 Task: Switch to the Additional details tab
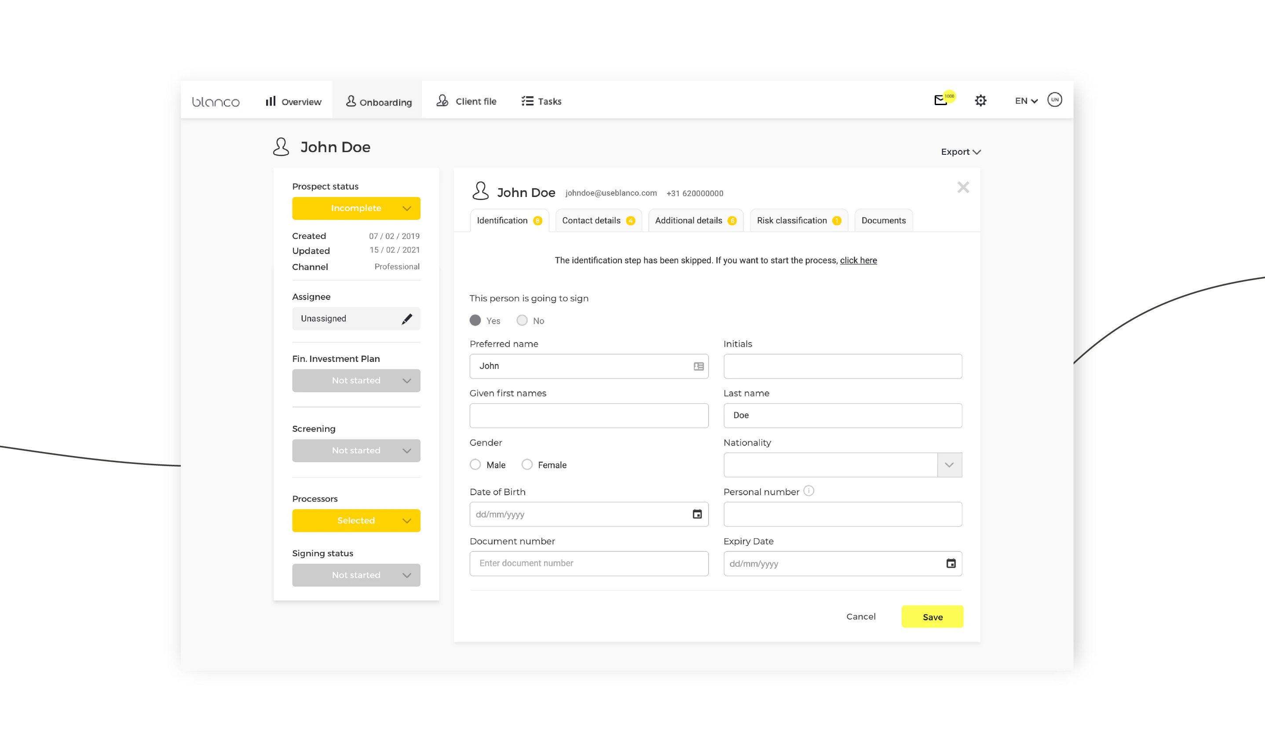coord(696,221)
